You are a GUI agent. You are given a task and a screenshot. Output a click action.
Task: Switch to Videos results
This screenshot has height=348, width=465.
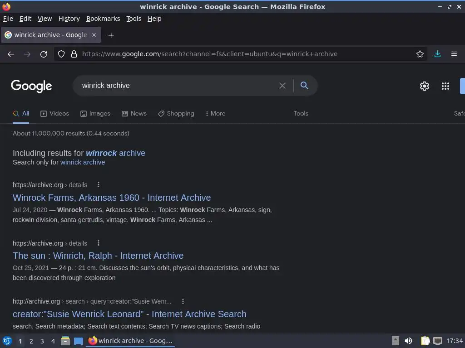54,114
